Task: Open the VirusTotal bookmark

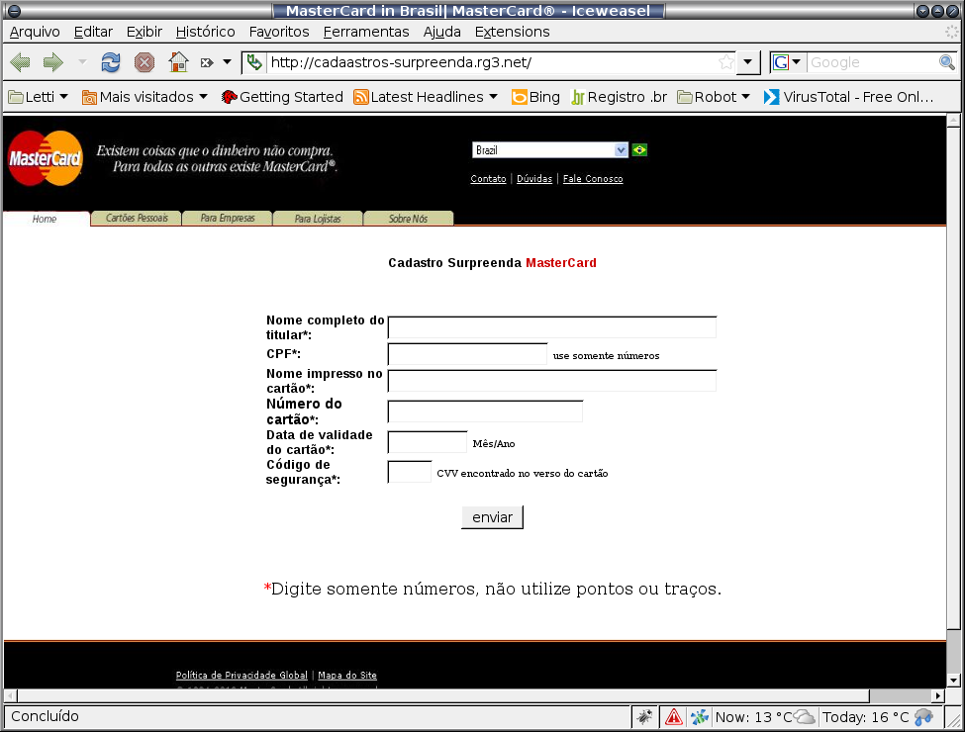Action: click(x=848, y=97)
